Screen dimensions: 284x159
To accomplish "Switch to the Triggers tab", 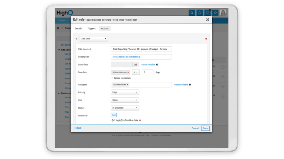I will pyautogui.click(x=91, y=28).
